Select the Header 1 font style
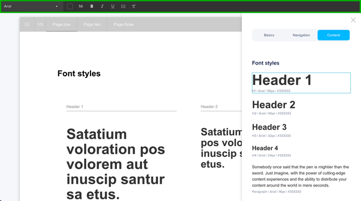 [301, 83]
